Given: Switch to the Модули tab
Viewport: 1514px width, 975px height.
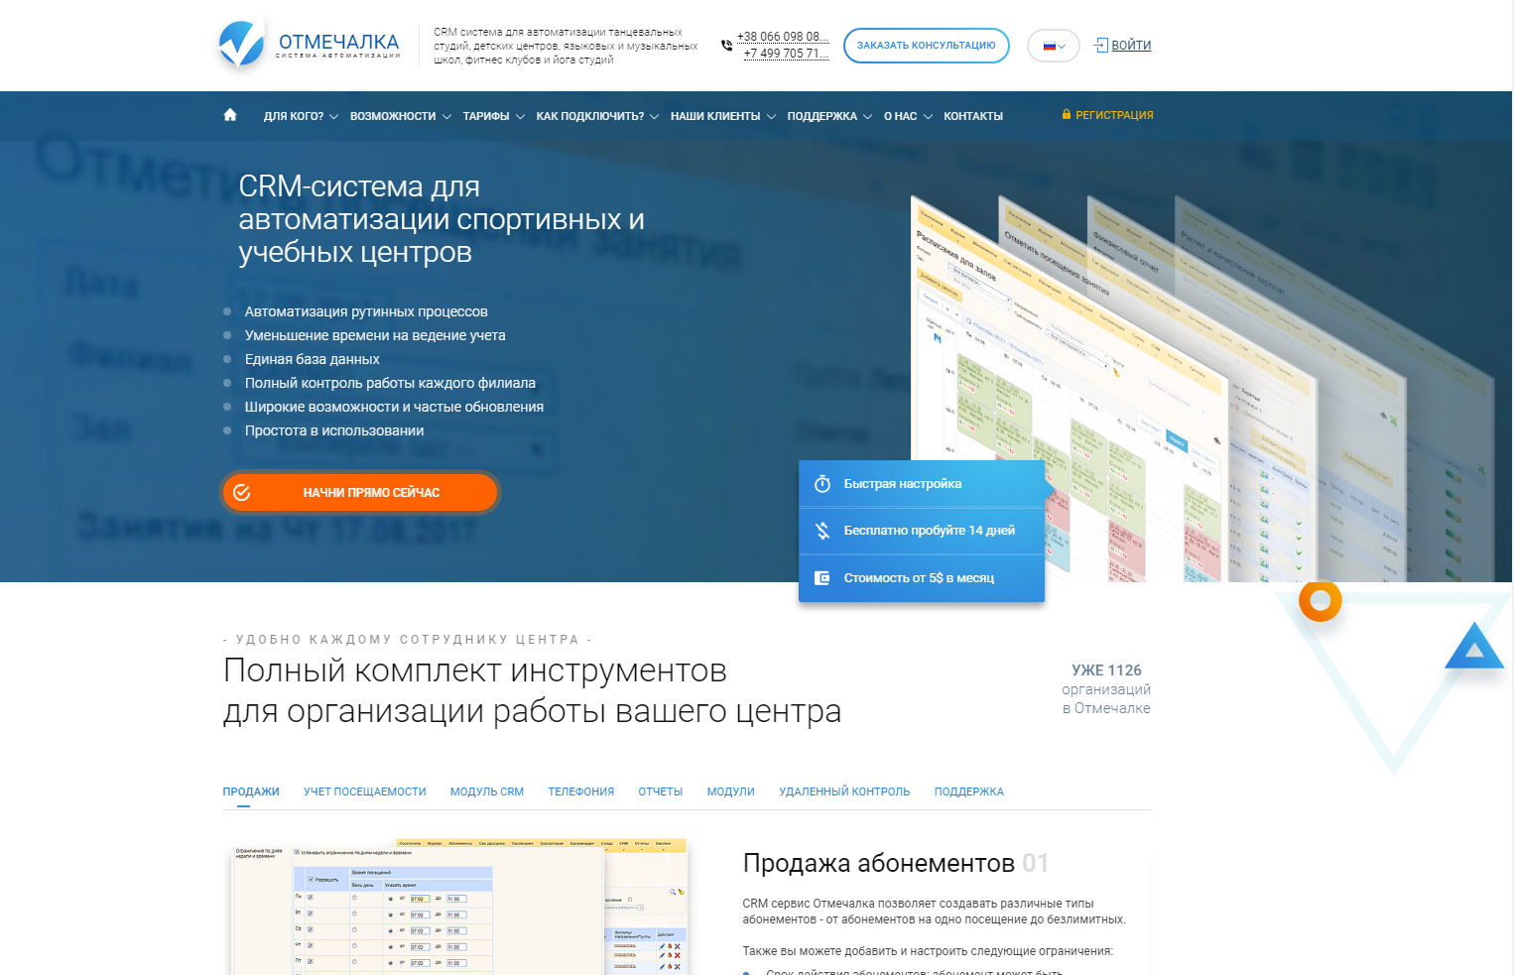Looking at the screenshot, I should point(731,792).
